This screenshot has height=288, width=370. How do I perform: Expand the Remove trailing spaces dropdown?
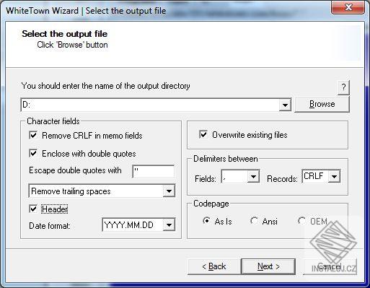click(x=169, y=191)
